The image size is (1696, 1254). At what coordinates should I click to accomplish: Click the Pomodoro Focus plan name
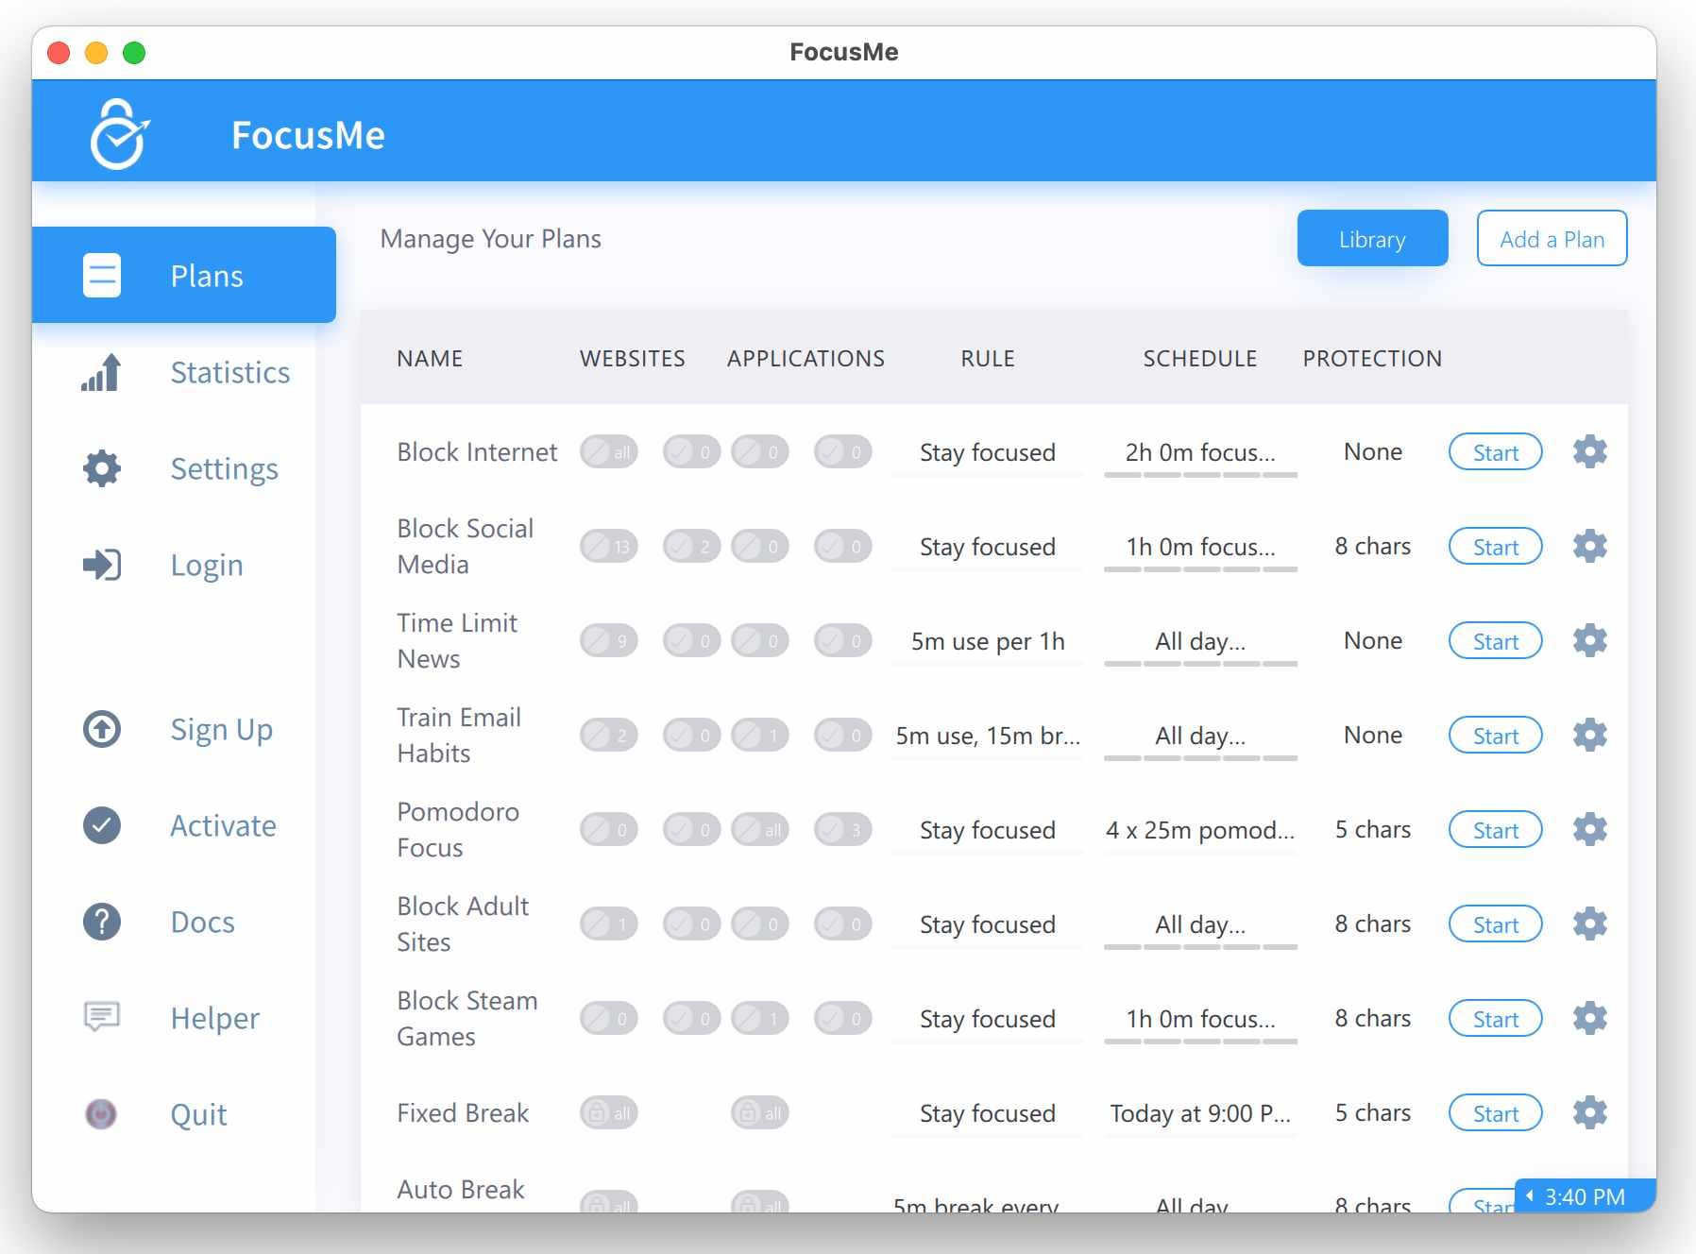[x=458, y=829]
